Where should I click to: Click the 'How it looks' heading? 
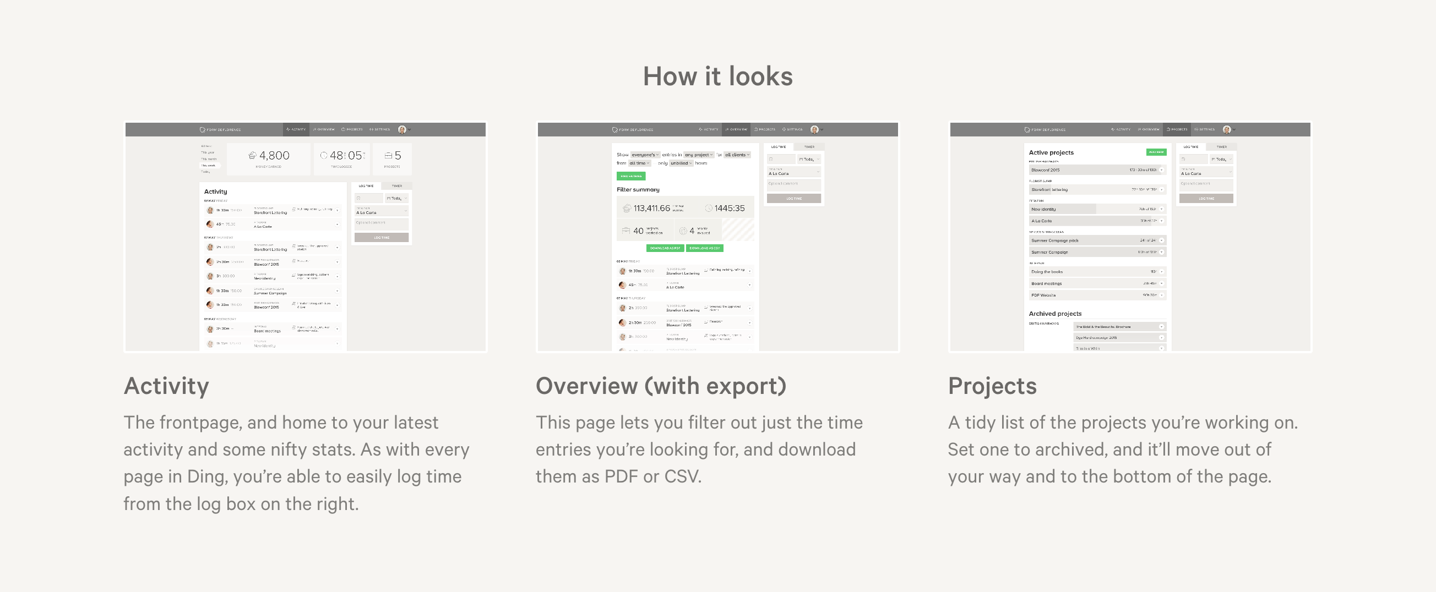pyautogui.click(x=718, y=76)
